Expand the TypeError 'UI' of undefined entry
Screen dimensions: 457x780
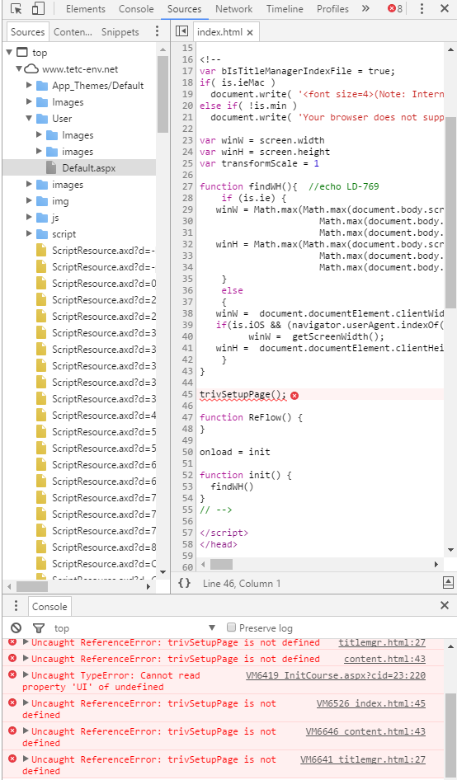[x=26, y=675]
